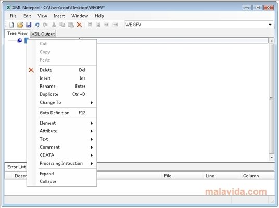Expand the CDATA submenu
This screenshot has width=279, height=208.
pyautogui.click(x=61, y=155)
